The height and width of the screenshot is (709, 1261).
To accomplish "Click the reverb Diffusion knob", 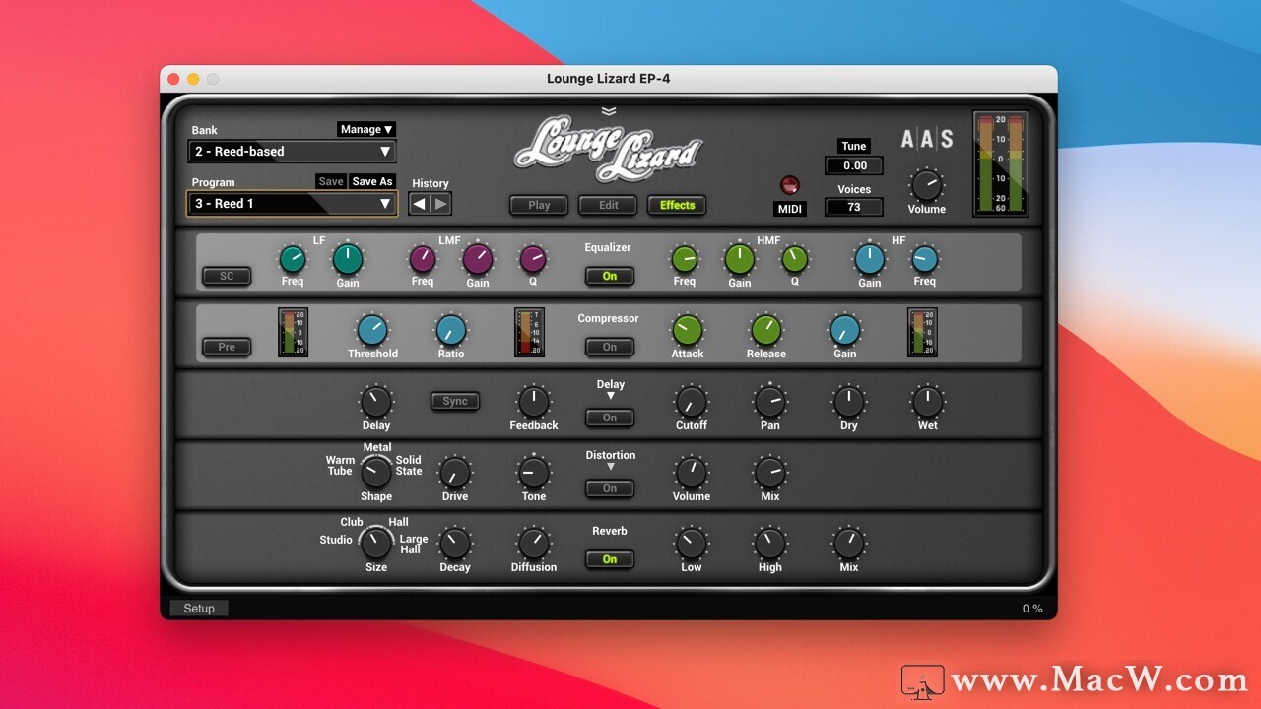I will tap(534, 544).
